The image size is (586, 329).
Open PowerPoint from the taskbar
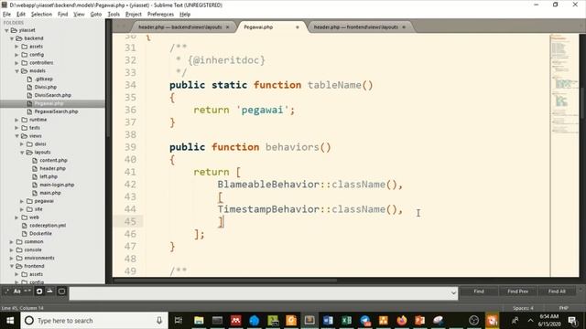[x=420, y=321]
